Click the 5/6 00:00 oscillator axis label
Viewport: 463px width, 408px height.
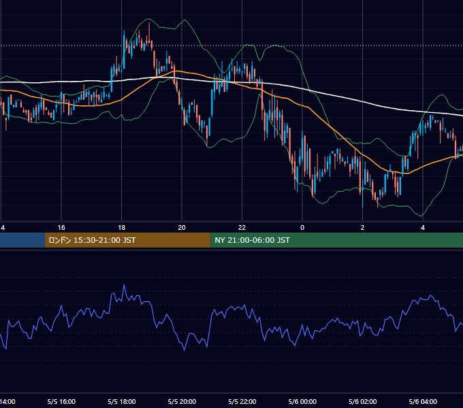302,401
